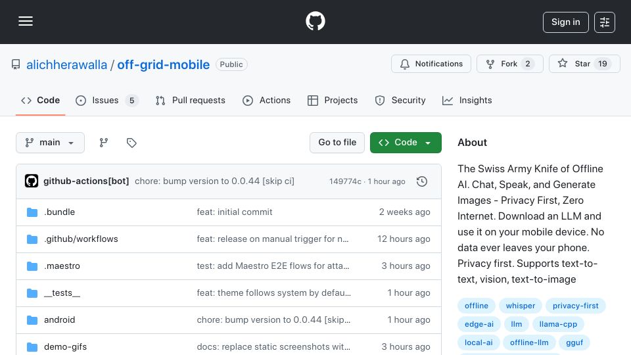Open commit history clock icon
This screenshot has height=355, width=631.
click(422, 181)
